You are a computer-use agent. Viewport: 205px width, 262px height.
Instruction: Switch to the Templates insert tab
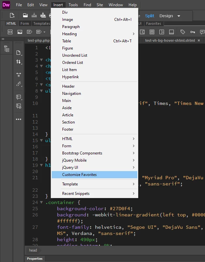42,23
